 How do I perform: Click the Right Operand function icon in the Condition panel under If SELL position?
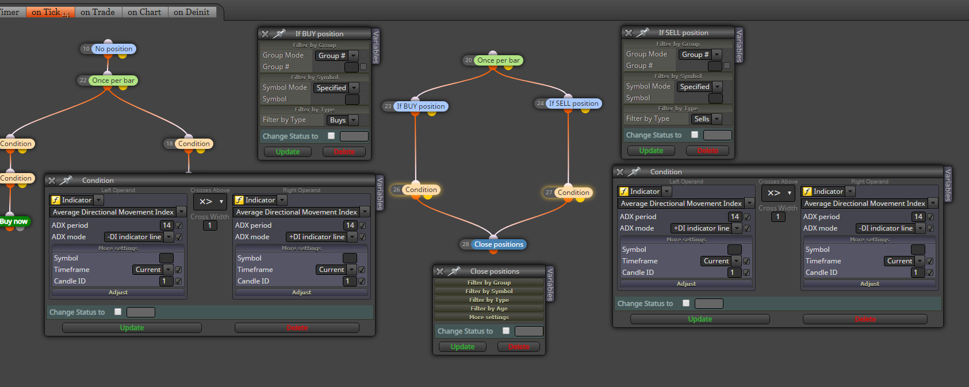pyautogui.click(x=807, y=191)
